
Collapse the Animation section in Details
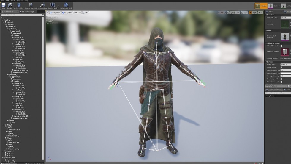pos(266,15)
